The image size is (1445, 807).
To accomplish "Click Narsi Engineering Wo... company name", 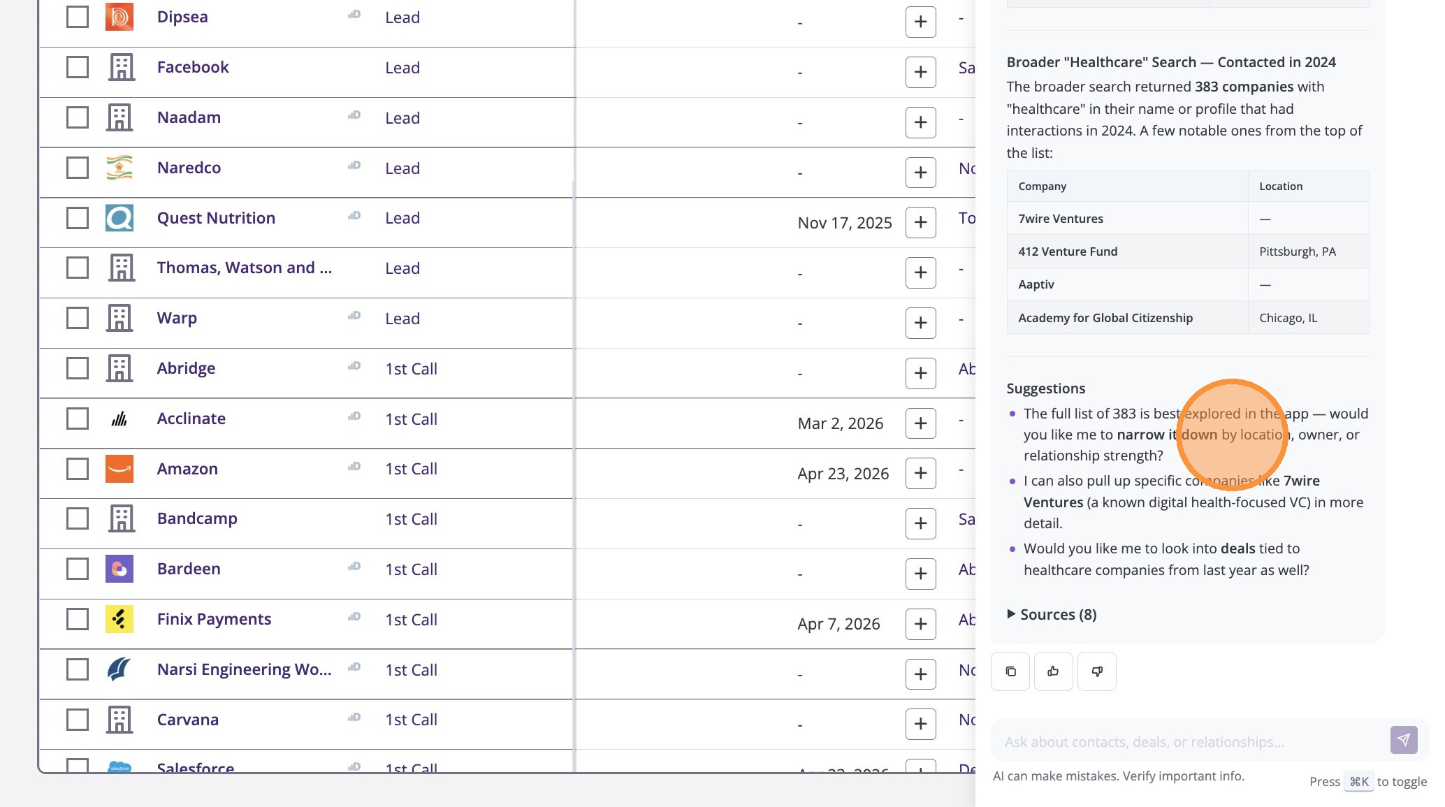I will 244,669.
